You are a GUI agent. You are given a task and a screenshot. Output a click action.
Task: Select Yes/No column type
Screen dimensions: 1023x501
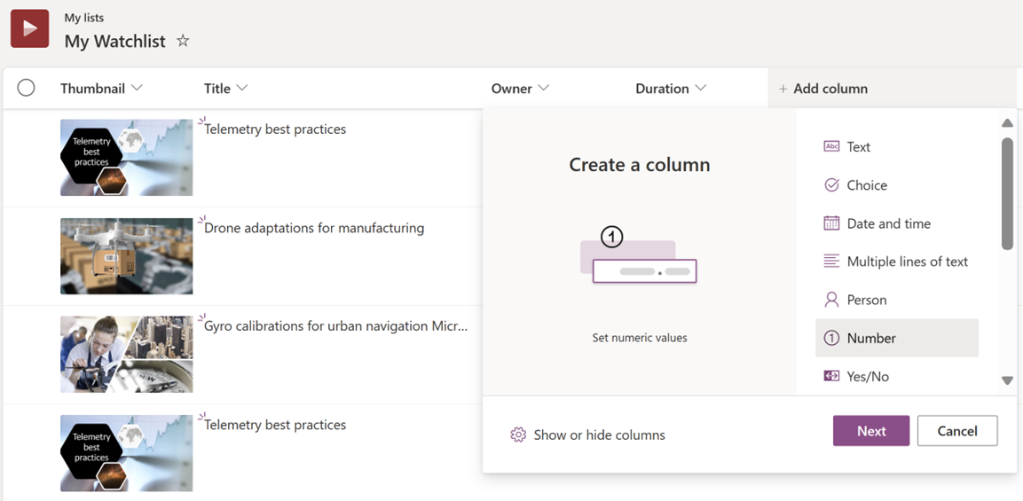(897, 376)
